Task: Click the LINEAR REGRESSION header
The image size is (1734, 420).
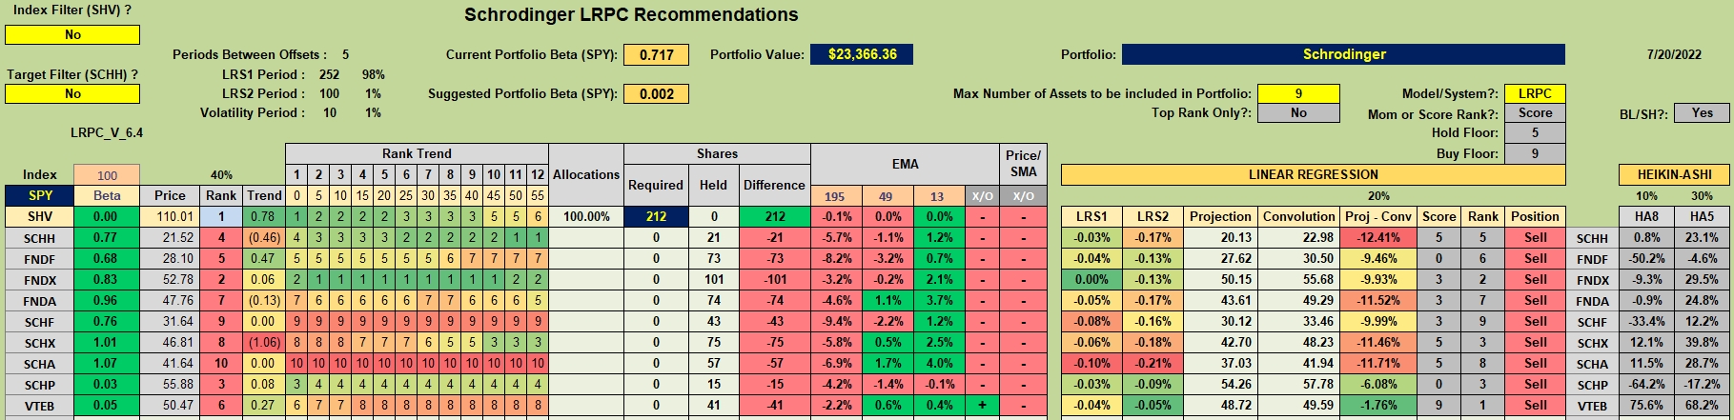Action: click(x=1313, y=174)
